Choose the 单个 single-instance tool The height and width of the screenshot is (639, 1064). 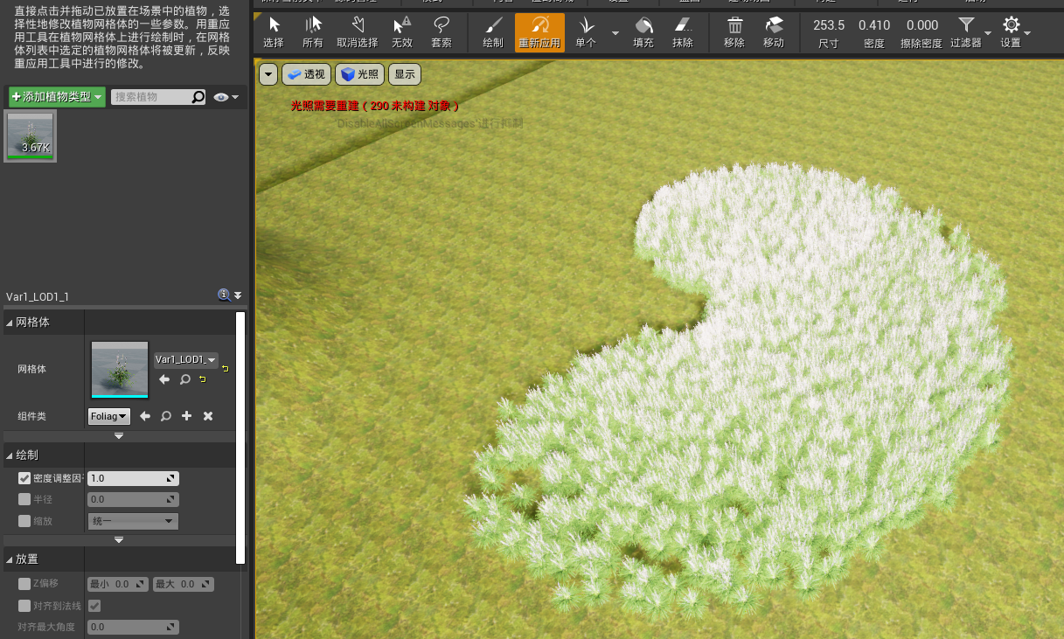(586, 32)
